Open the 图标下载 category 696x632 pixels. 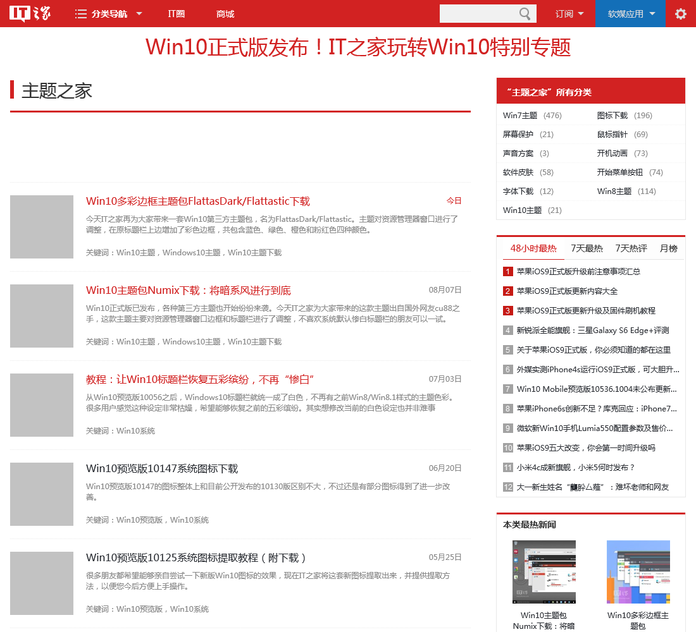[612, 115]
